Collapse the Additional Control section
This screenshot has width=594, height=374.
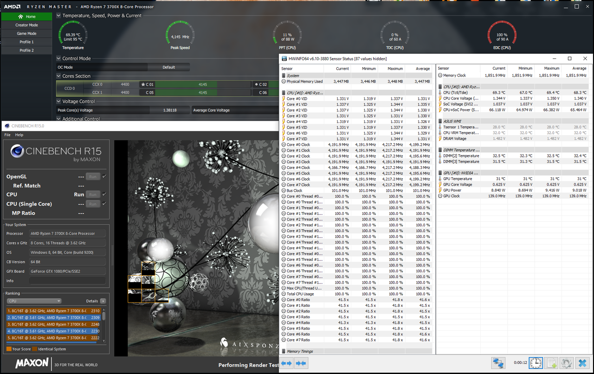click(x=58, y=119)
